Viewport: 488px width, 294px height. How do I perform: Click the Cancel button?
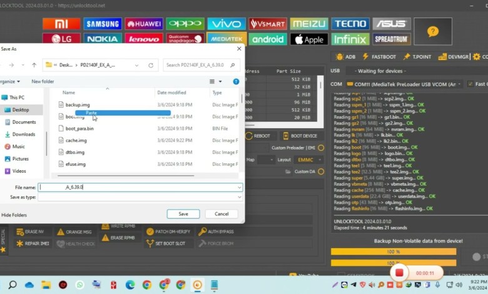point(221,214)
